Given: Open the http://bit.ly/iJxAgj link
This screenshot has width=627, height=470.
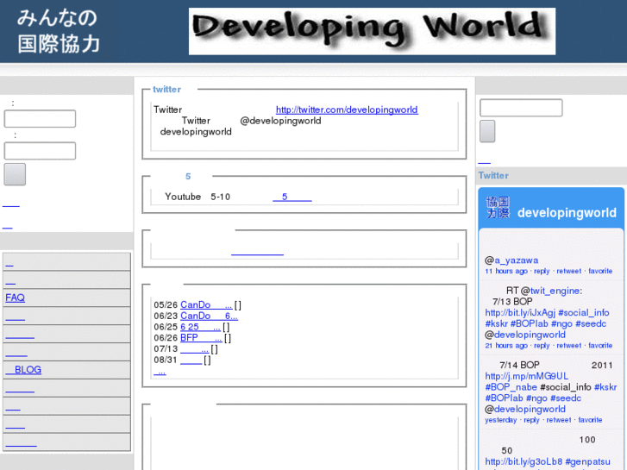Looking at the screenshot, I should click(x=520, y=313).
